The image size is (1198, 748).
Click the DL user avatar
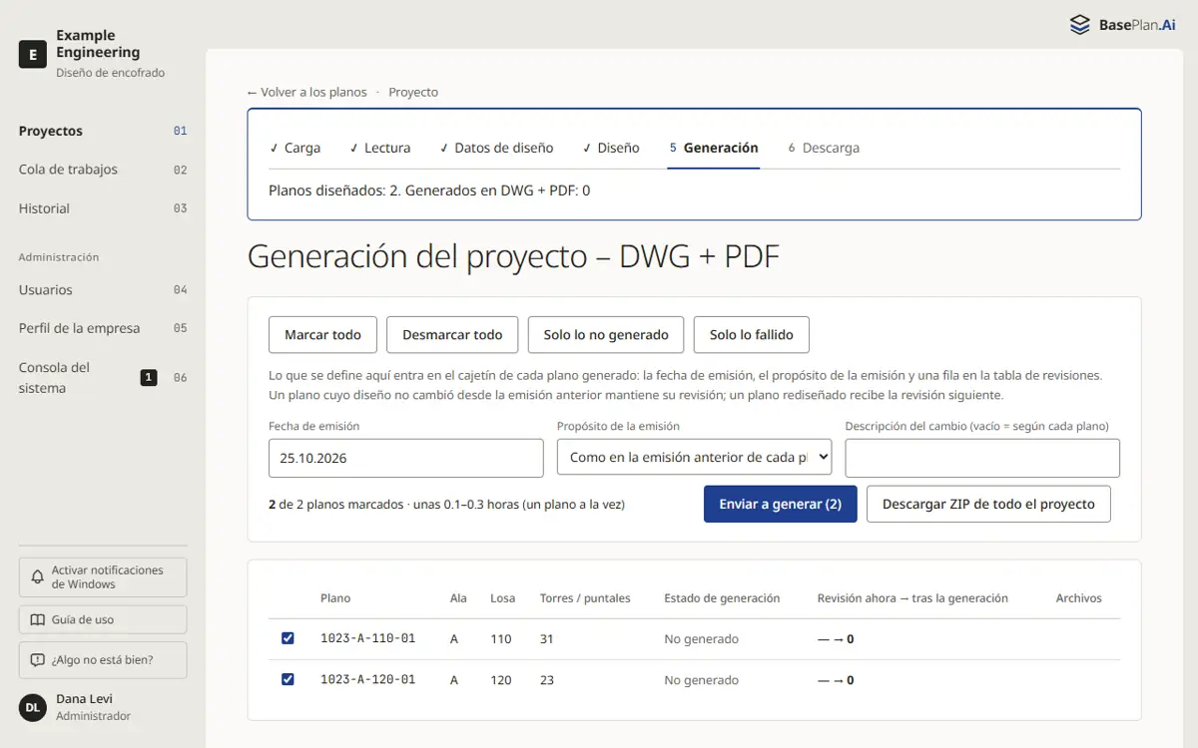pyautogui.click(x=33, y=707)
